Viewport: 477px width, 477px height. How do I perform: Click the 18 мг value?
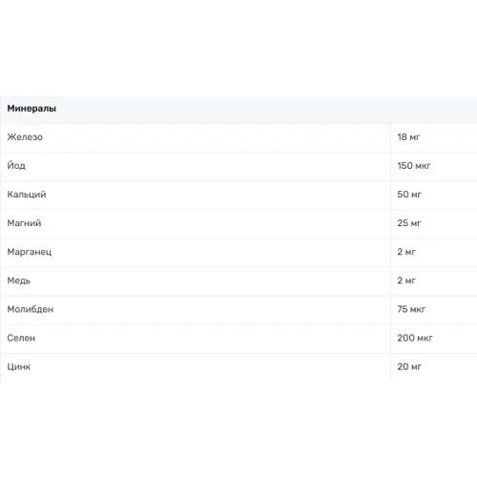(408, 137)
